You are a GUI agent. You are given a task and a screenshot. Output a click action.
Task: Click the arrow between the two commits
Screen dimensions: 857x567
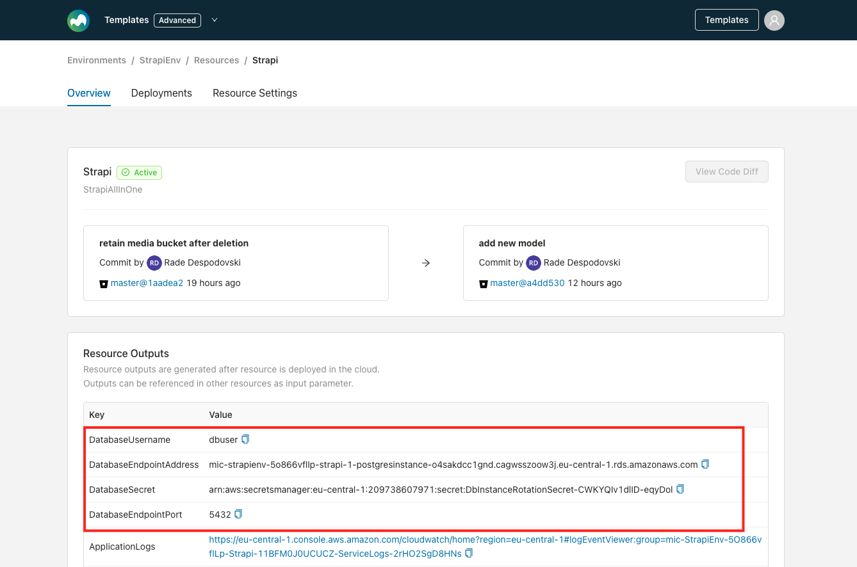(x=426, y=263)
